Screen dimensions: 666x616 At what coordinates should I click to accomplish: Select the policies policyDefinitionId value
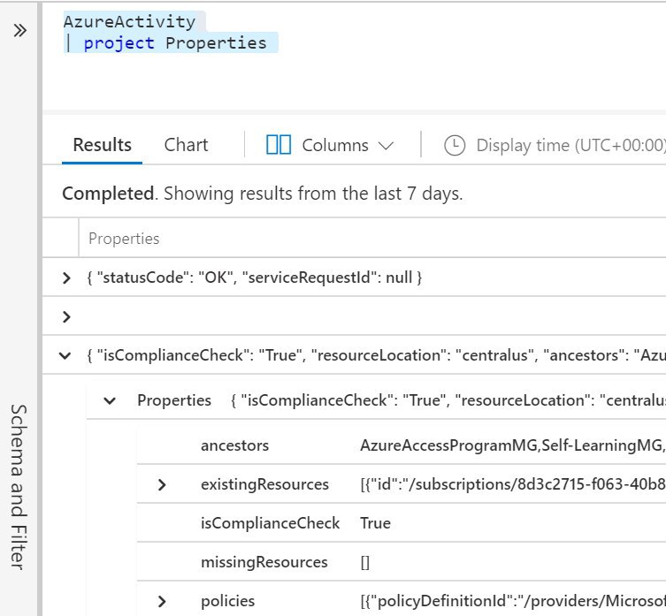tap(513, 602)
